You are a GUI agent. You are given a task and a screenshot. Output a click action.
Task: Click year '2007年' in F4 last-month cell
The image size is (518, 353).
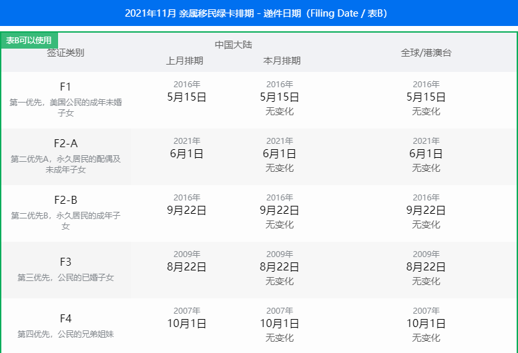point(187,311)
